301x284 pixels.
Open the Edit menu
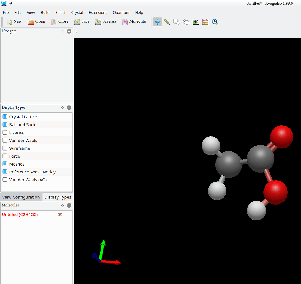click(x=18, y=12)
